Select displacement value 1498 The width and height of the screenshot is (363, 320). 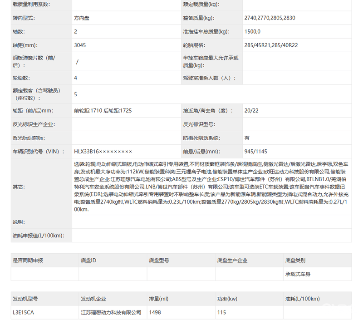155,313
